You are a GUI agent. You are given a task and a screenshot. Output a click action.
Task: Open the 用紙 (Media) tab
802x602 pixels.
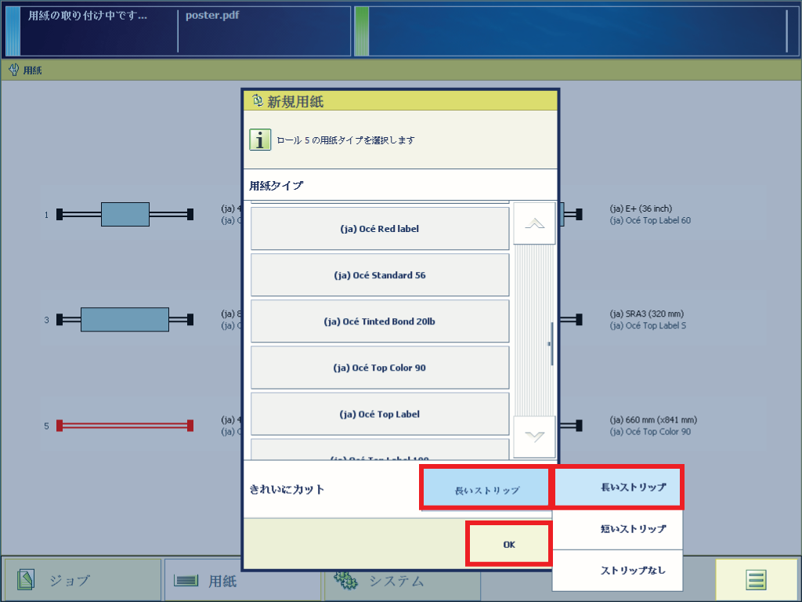242,579
